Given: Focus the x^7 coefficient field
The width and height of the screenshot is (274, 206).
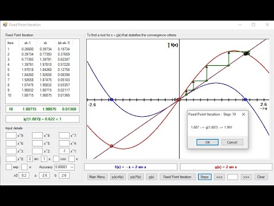Looking at the screenshot, I should (x=64, y=136).
